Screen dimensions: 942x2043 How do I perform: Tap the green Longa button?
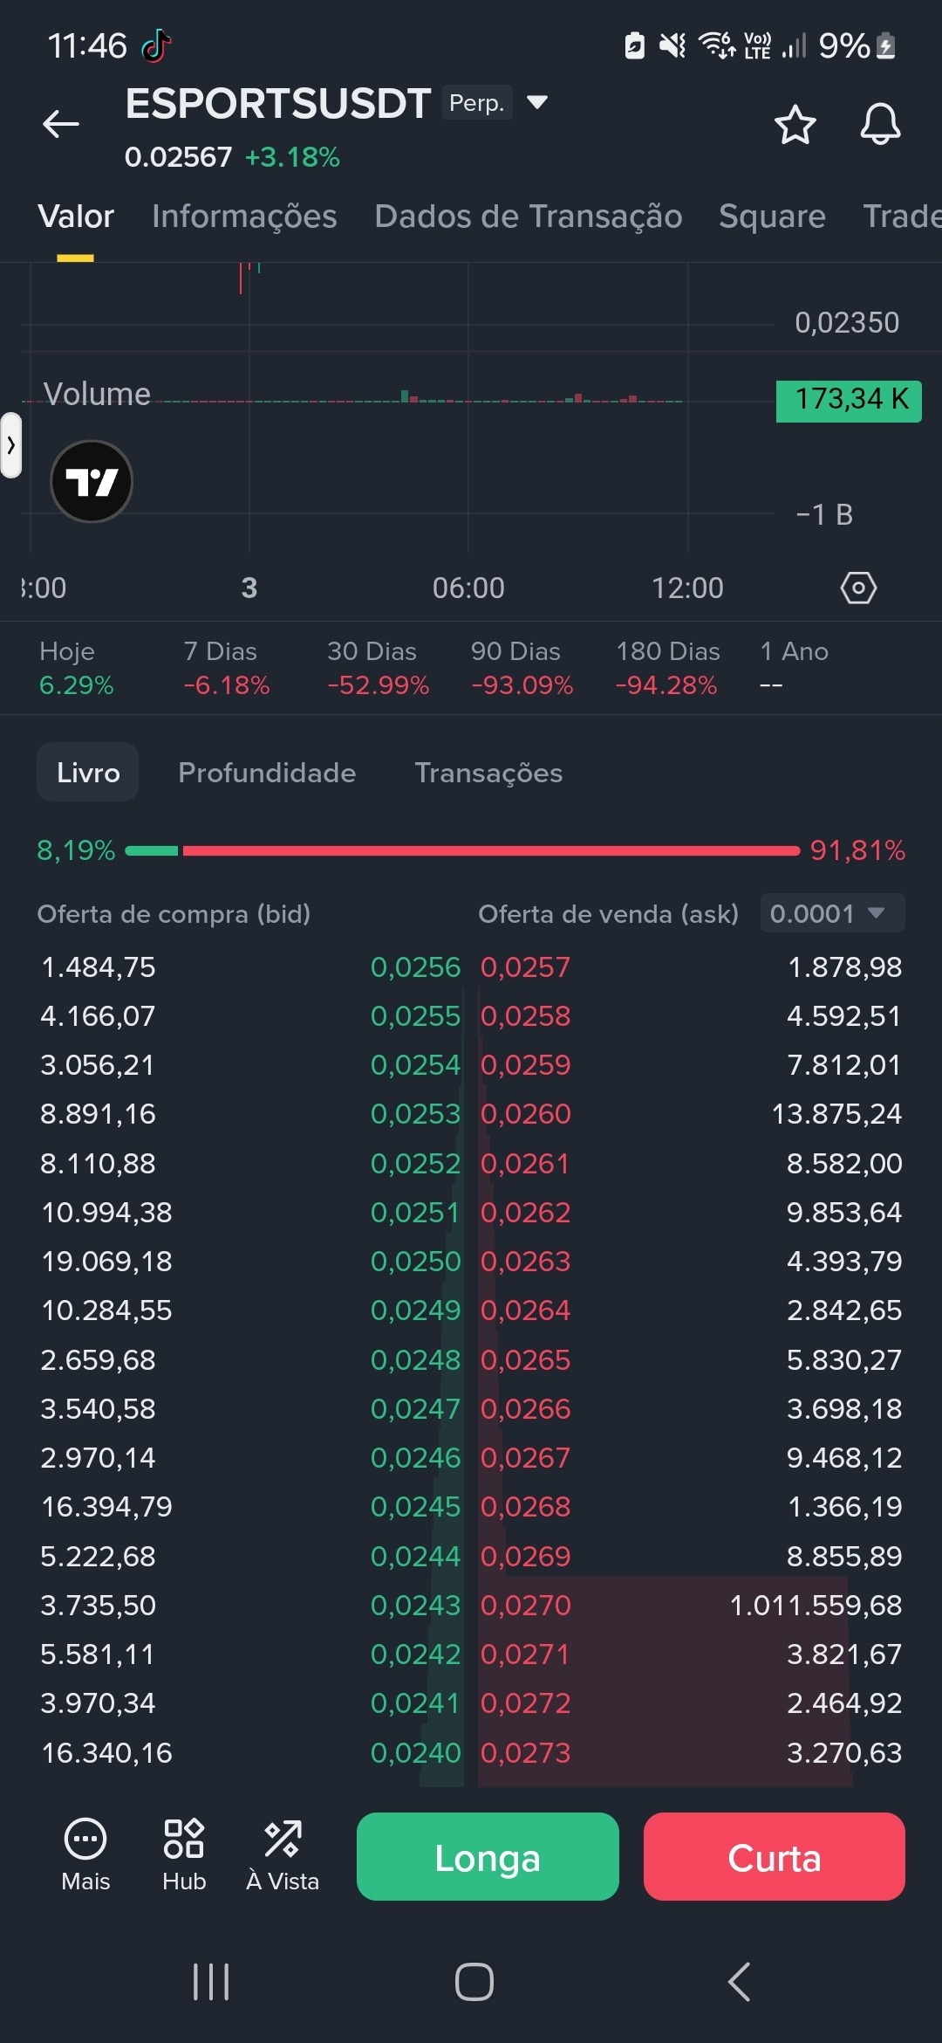[x=488, y=1856]
